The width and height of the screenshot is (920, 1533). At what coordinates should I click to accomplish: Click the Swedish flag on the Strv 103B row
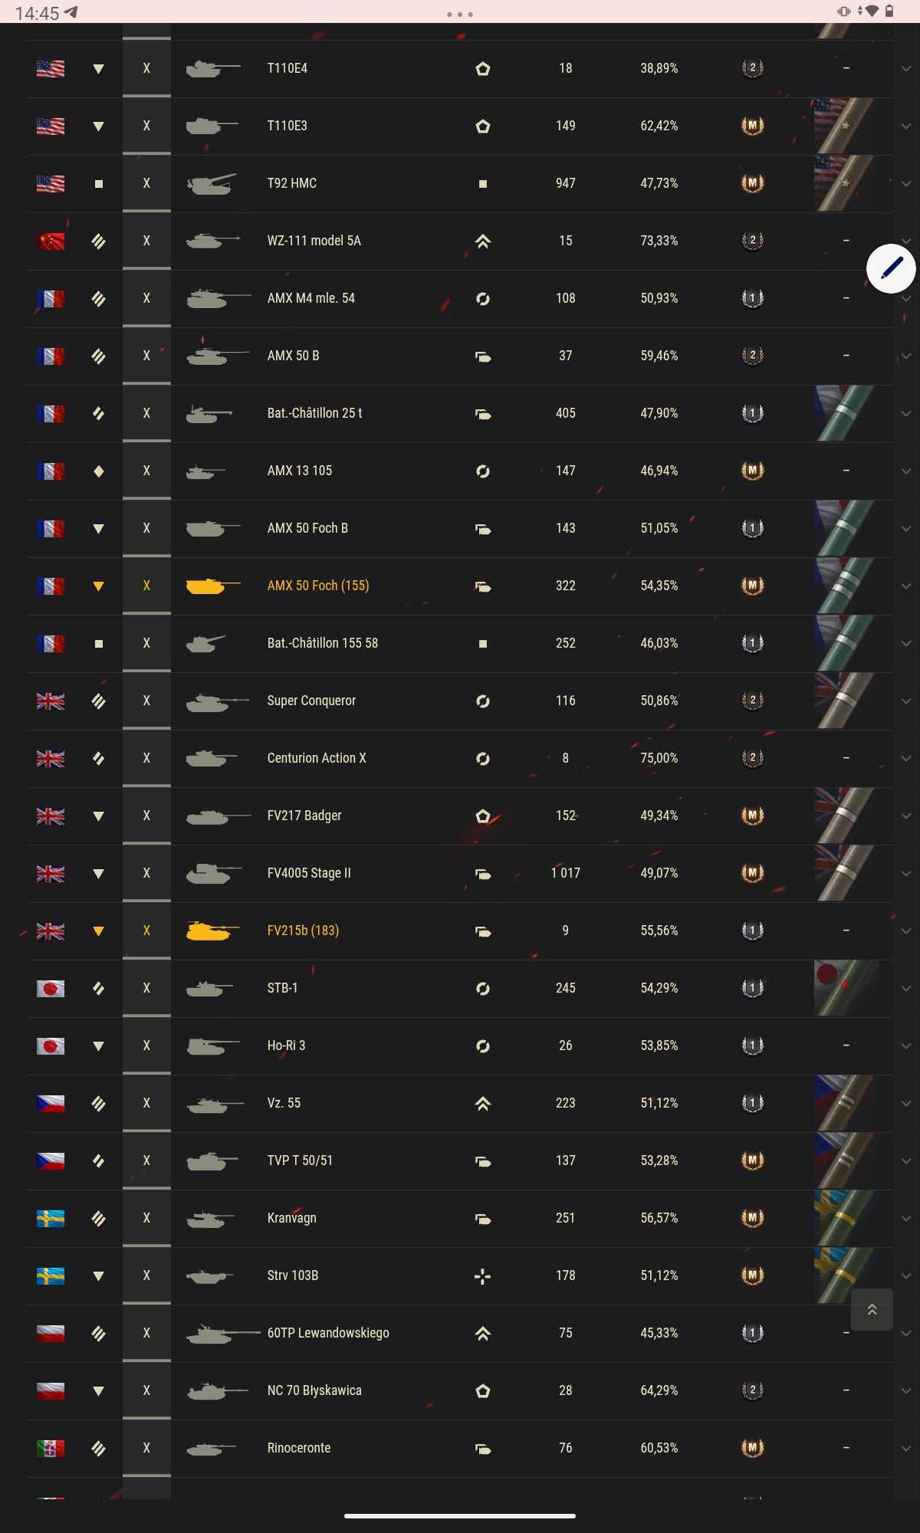[x=51, y=1276]
